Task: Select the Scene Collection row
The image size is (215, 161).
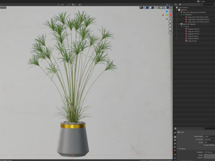Action: point(194,8)
